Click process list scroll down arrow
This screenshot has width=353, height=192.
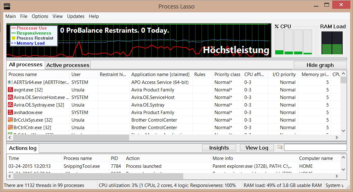pos(343,131)
